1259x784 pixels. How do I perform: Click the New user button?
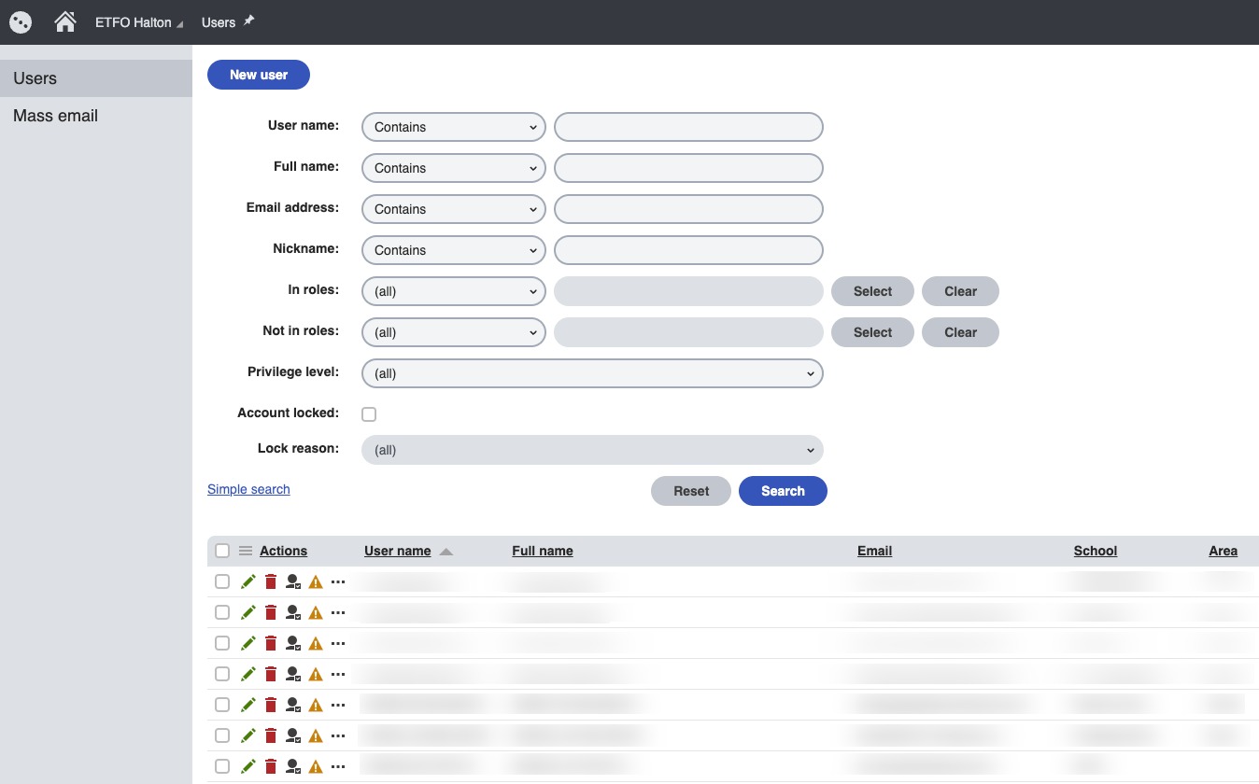pyautogui.click(x=258, y=74)
